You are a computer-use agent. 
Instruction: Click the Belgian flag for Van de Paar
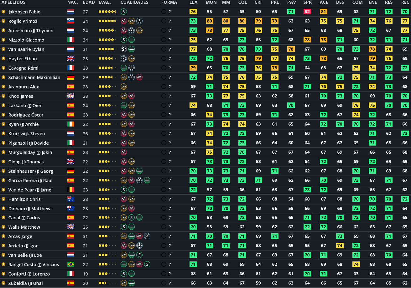tap(71, 190)
